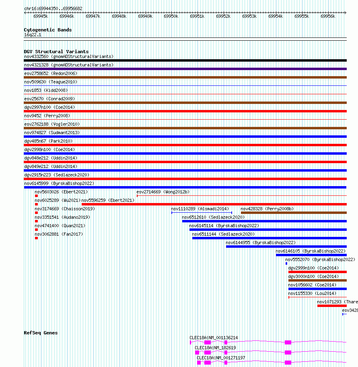Click dgv2997n100 (Coe2014) label

tap(49, 107)
